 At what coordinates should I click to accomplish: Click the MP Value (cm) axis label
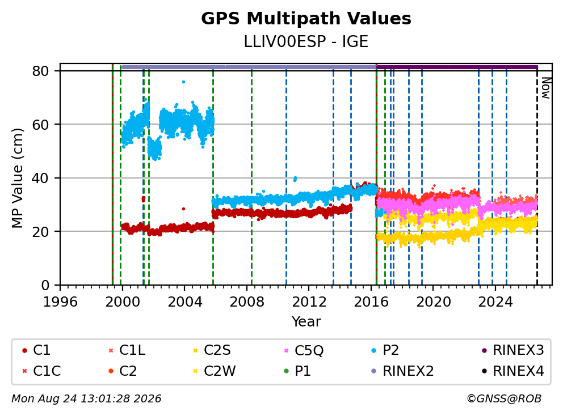17,178
